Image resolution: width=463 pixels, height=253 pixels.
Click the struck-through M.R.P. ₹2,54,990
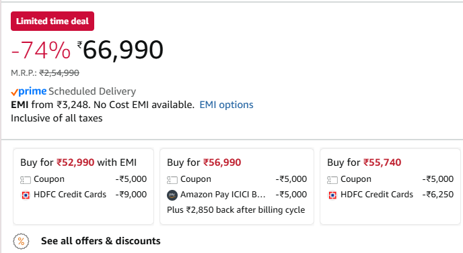[x=59, y=72]
